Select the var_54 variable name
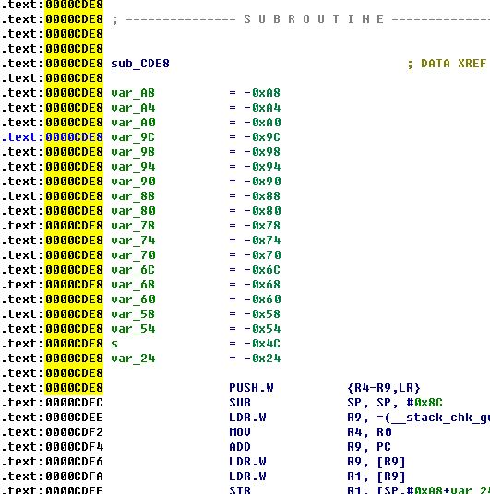The height and width of the screenshot is (494, 490). tap(133, 329)
